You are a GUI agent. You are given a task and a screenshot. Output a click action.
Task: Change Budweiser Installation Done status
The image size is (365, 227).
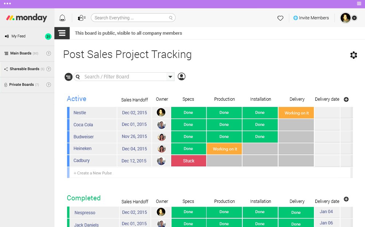[260, 136]
